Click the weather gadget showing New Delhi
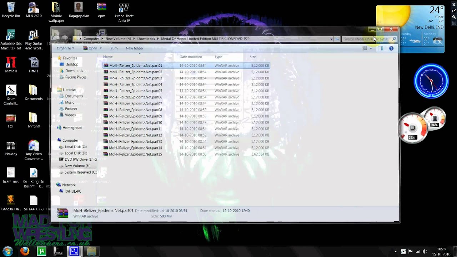The width and height of the screenshot is (457, 257). pos(410,29)
